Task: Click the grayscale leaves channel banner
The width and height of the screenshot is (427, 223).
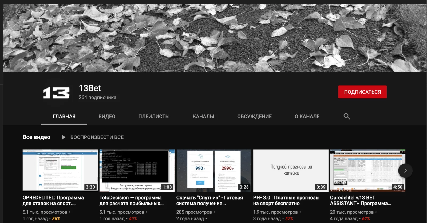Action: click(215, 38)
